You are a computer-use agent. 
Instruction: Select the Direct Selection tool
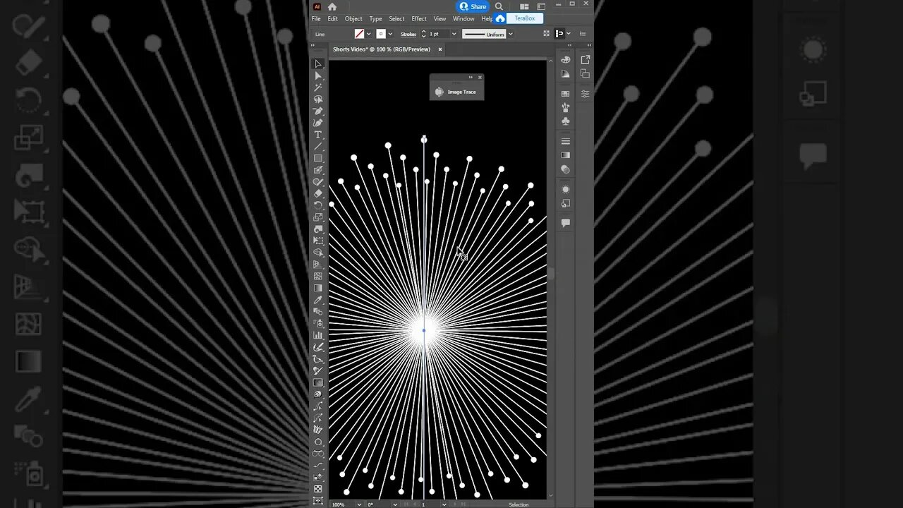[x=318, y=75]
